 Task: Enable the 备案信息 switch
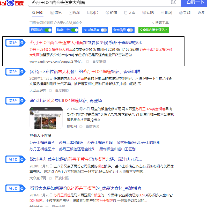click(130, 30)
